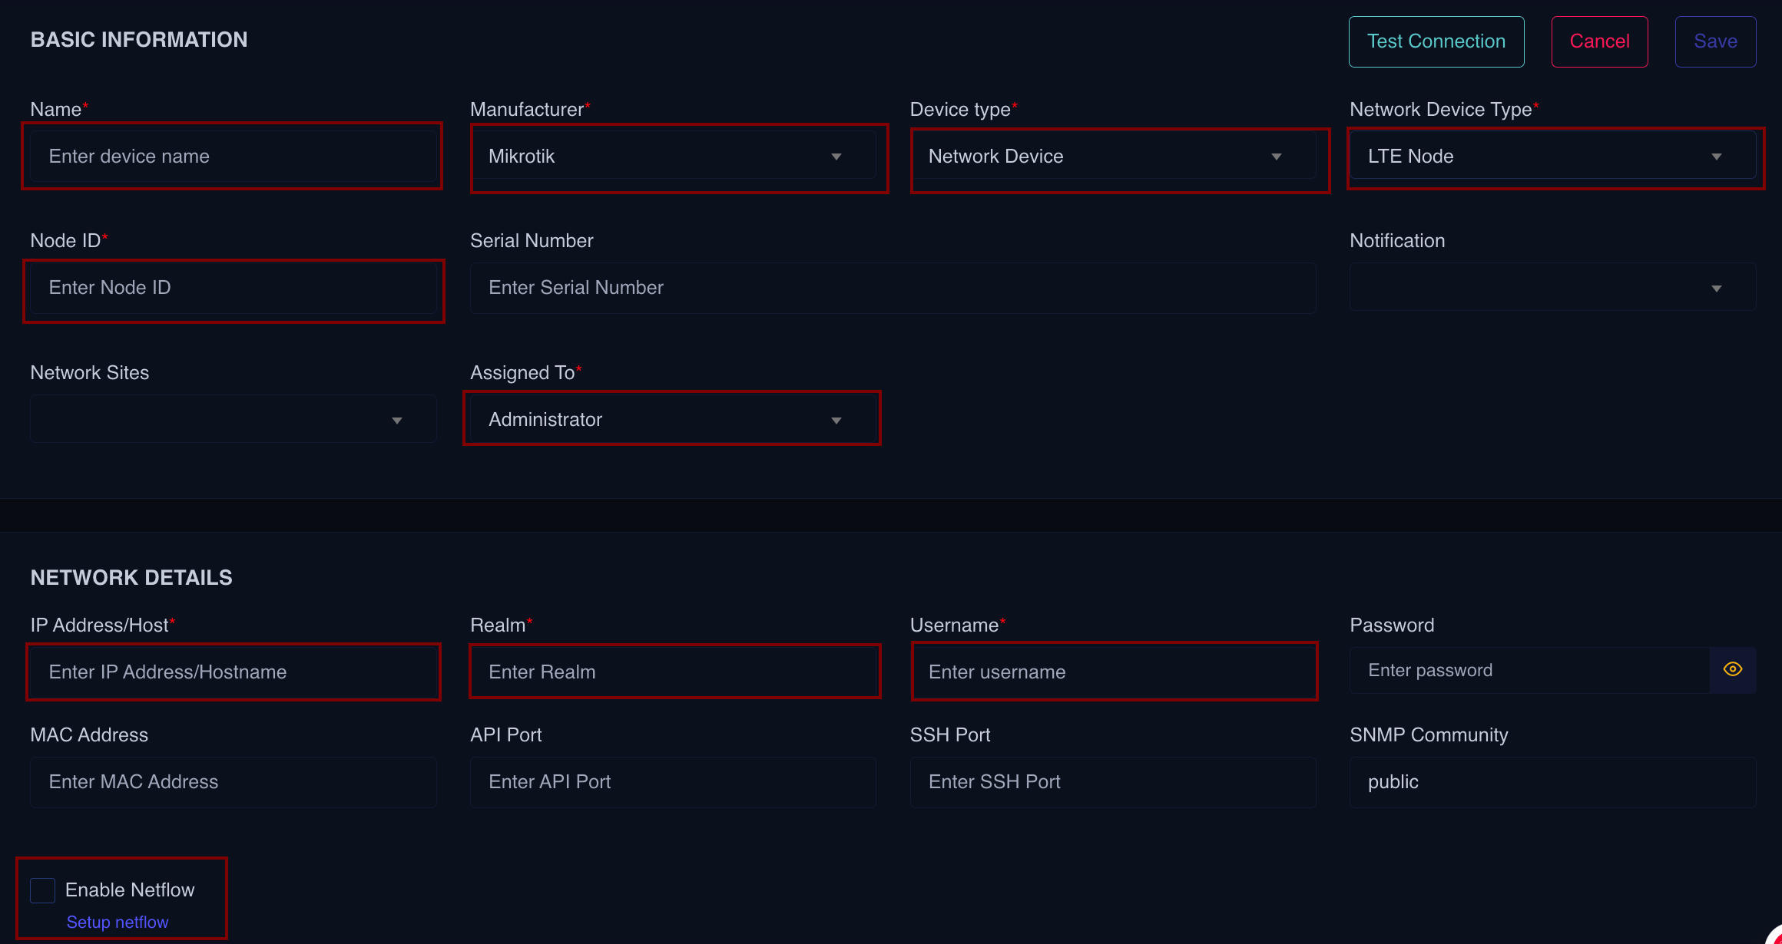Expand the Device type dropdown
Viewport: 1782px width, 944px height.
(1112, 157)
